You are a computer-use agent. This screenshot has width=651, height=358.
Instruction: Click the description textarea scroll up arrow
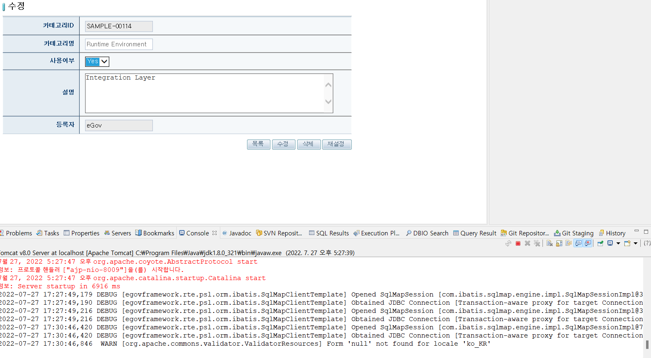coord(328,85)
